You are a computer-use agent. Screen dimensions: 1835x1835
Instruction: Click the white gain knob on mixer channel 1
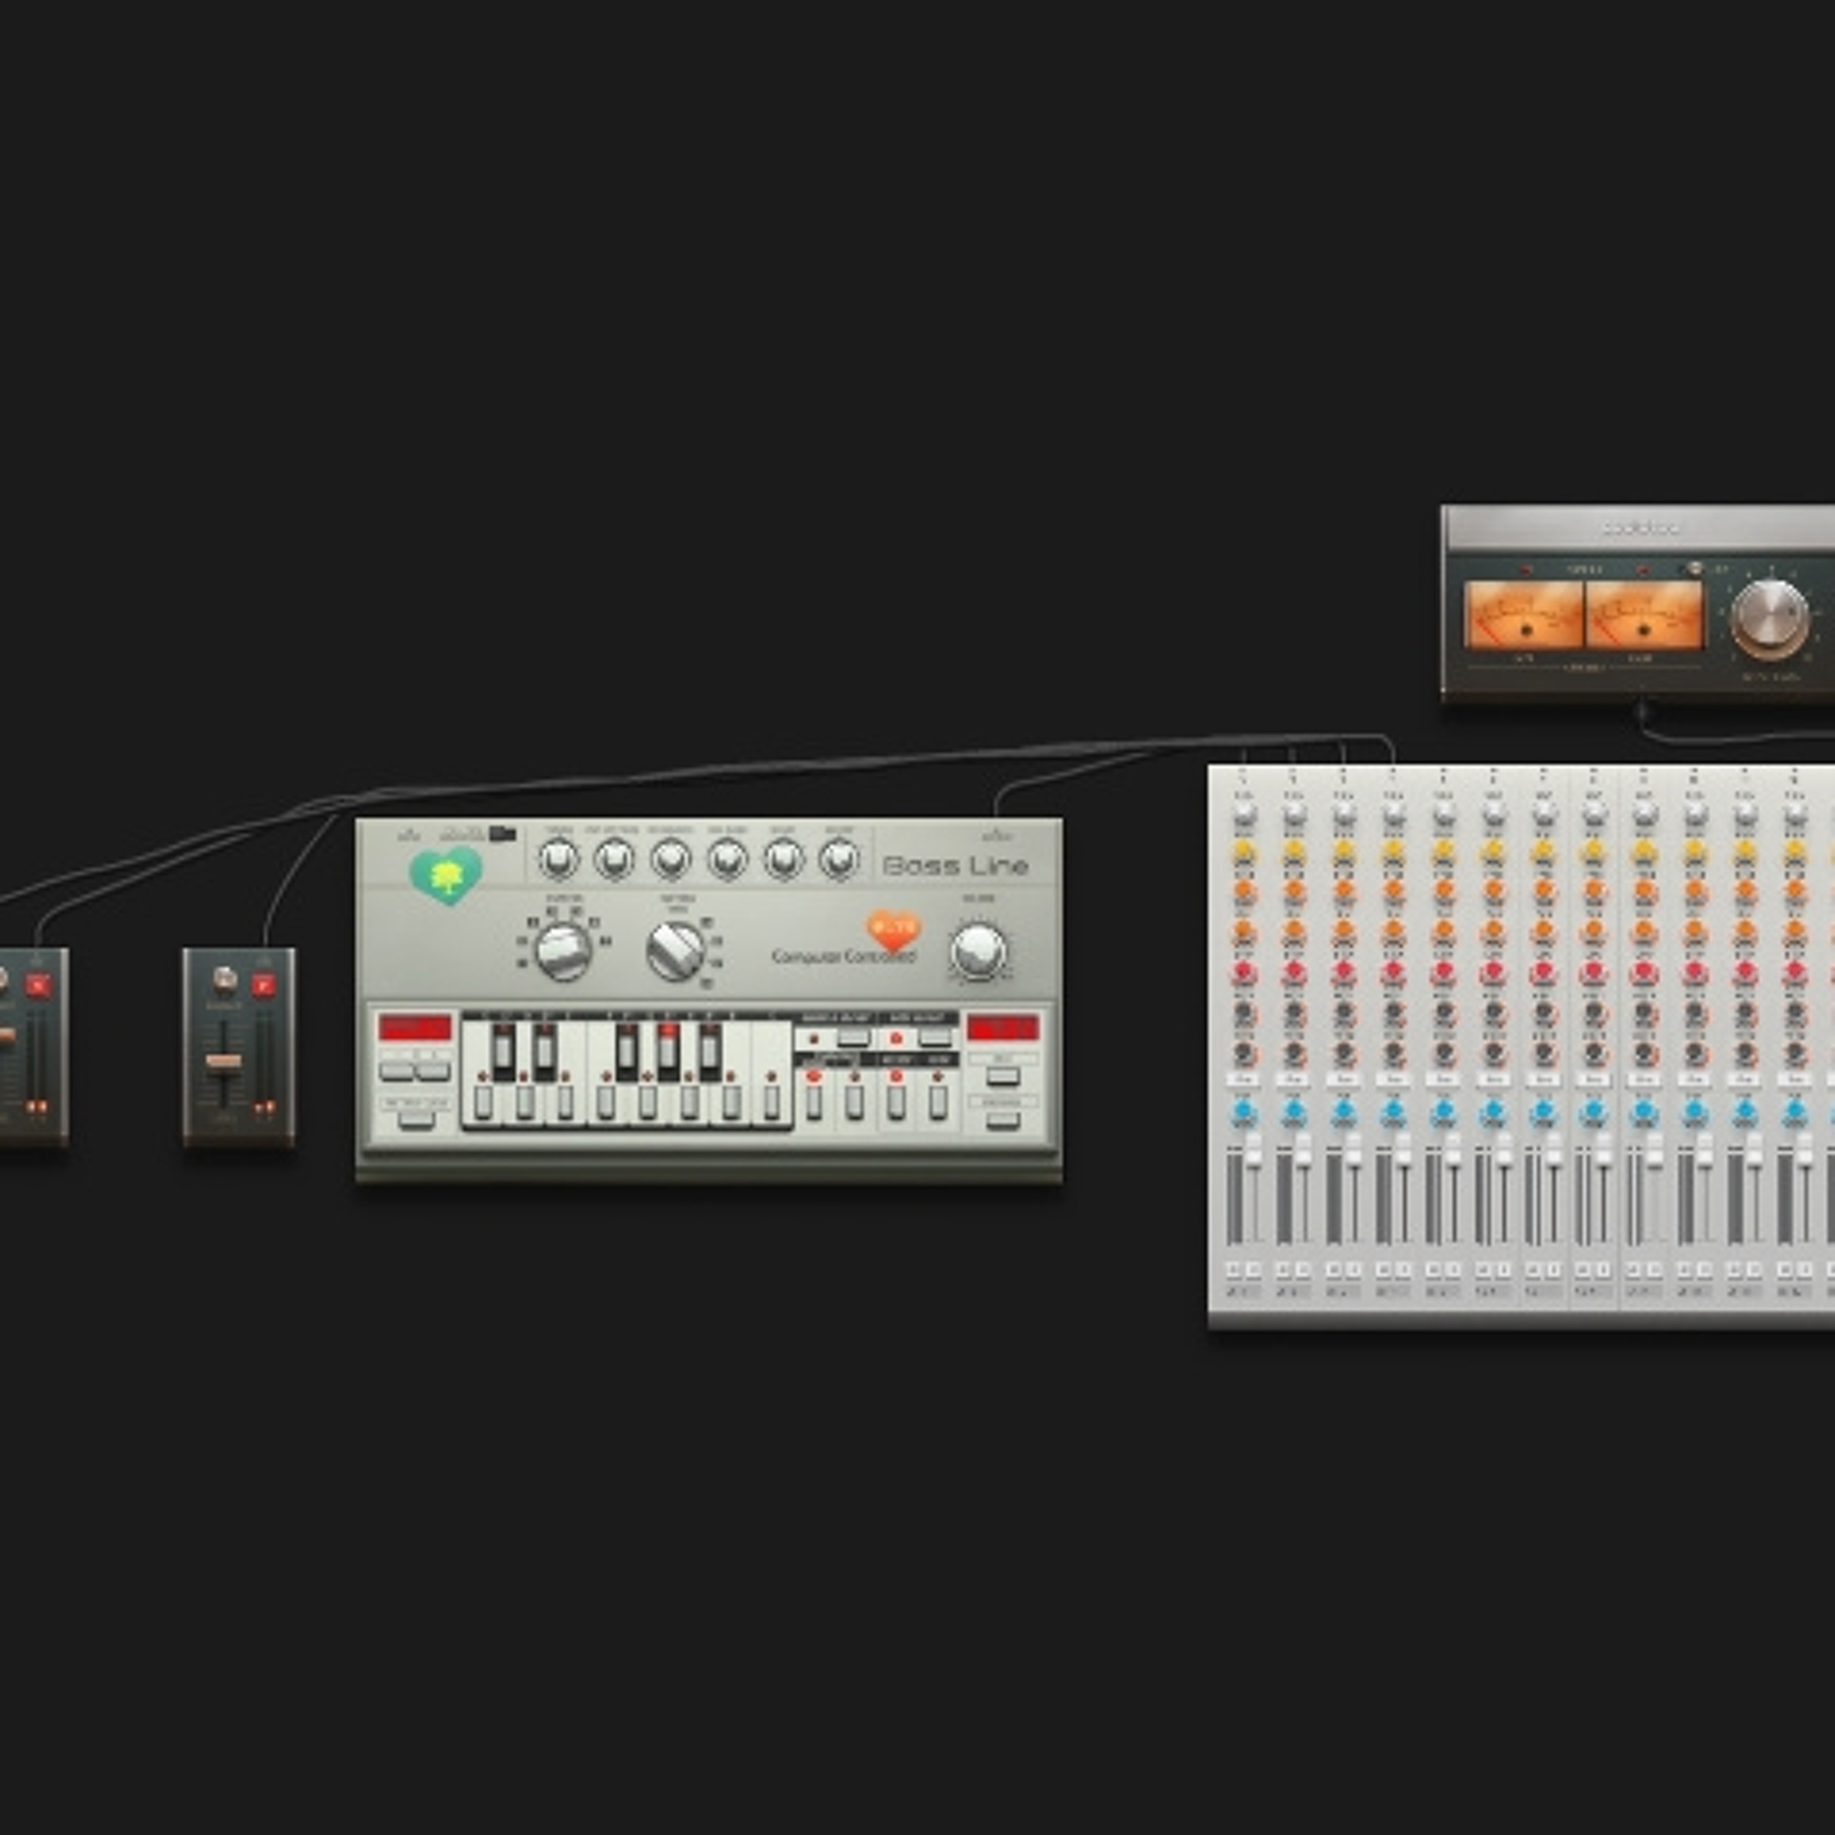pyautogui.click(x=1244, y=815)
